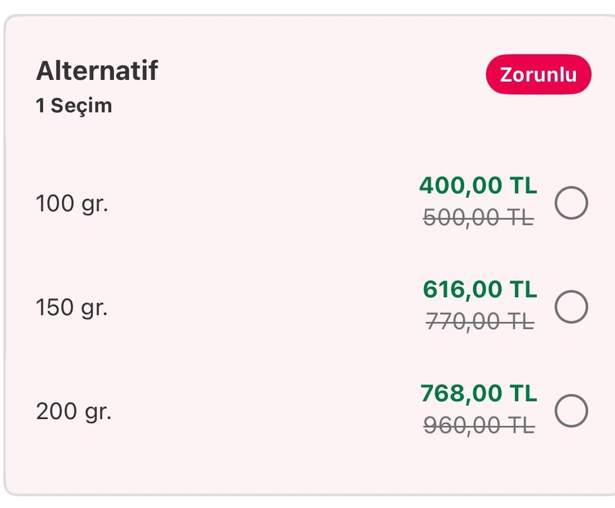Viewport: 615px width, 508px height.
Task: Choose the 150 gr. option label
Action: click(x=72, y=307)
